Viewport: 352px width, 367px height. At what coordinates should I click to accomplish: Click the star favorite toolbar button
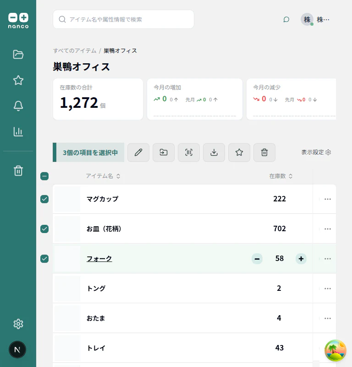click(x=239, y=152)
